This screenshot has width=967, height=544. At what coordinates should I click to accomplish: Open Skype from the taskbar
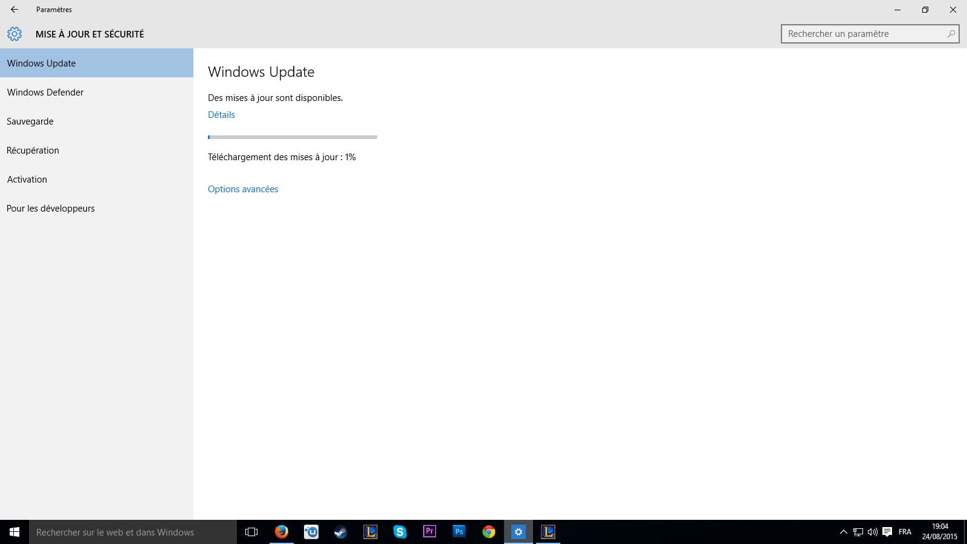pyautogui.click(x=399, y=532)
